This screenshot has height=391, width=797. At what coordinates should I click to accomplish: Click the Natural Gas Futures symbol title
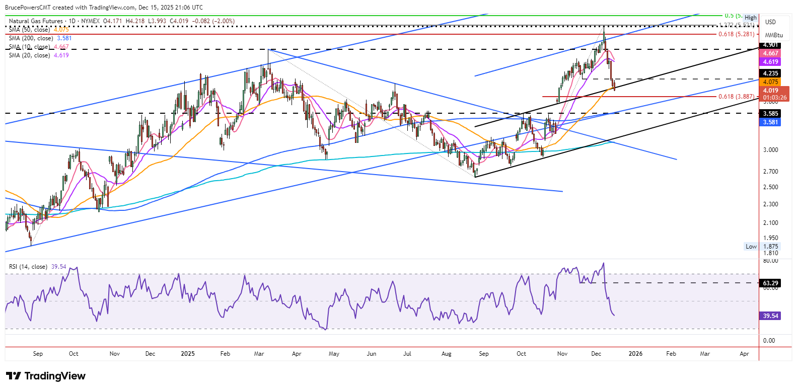tap(36, 21)
